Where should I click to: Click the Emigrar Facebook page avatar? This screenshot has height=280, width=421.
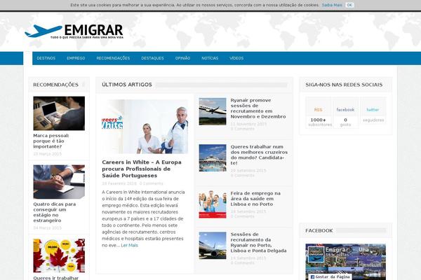(x=316, y=254)
